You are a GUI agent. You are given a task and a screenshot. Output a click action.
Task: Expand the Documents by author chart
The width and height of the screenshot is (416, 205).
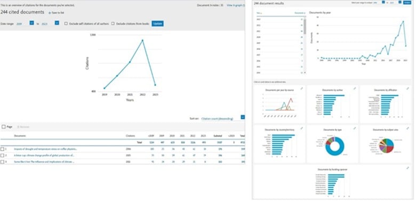(355, 88)
